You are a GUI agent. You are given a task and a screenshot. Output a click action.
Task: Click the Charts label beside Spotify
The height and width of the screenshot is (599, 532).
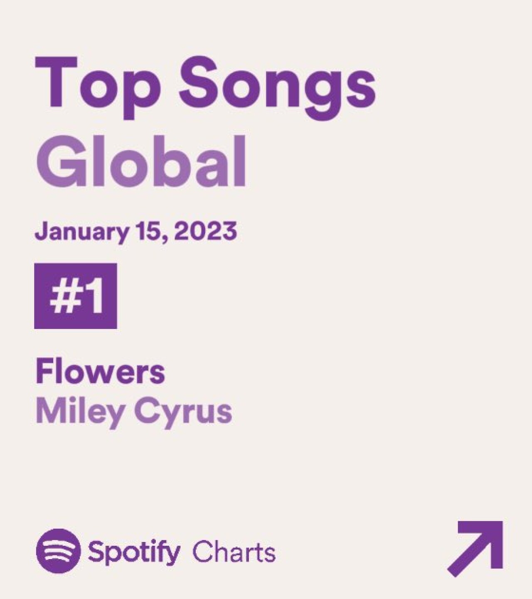(234, 552)
